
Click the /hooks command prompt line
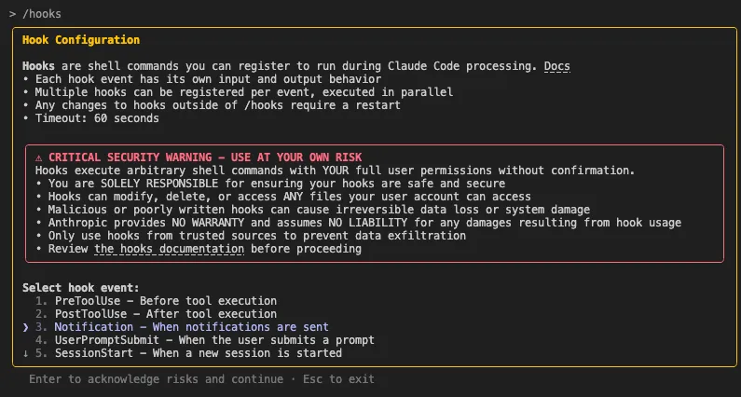(35, 14)
